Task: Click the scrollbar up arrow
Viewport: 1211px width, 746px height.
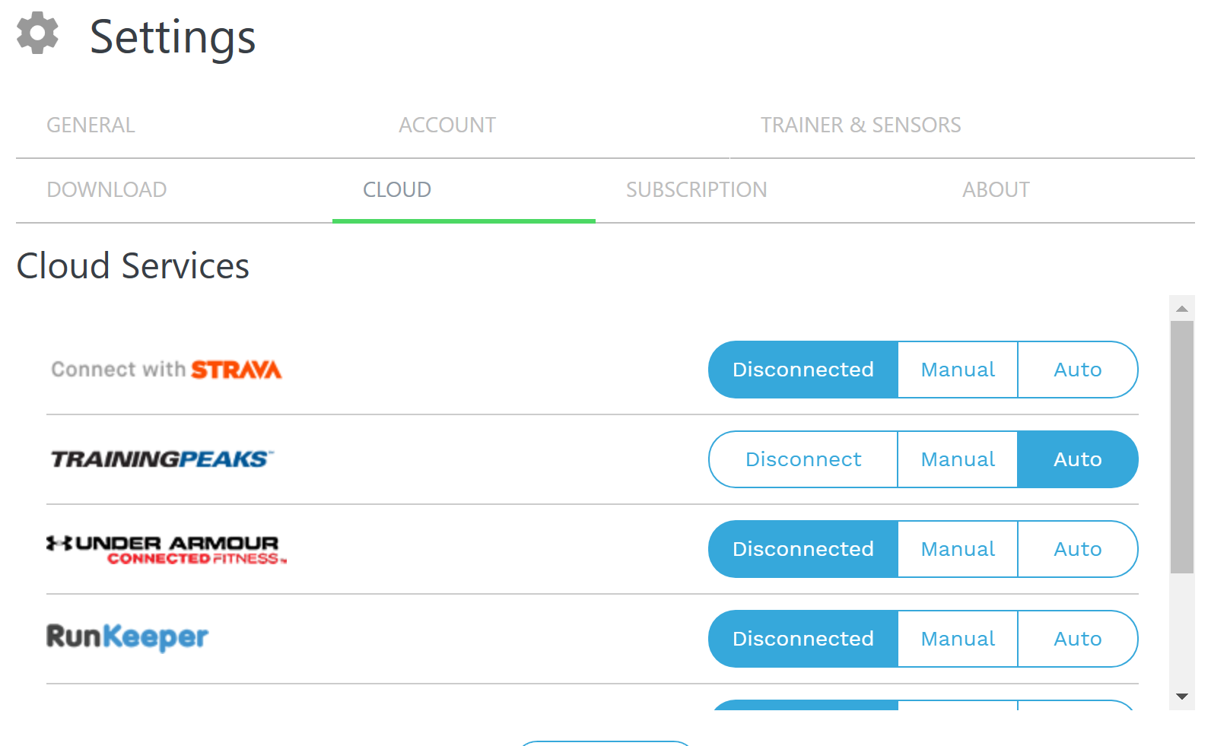Action: pos(1182,308)
